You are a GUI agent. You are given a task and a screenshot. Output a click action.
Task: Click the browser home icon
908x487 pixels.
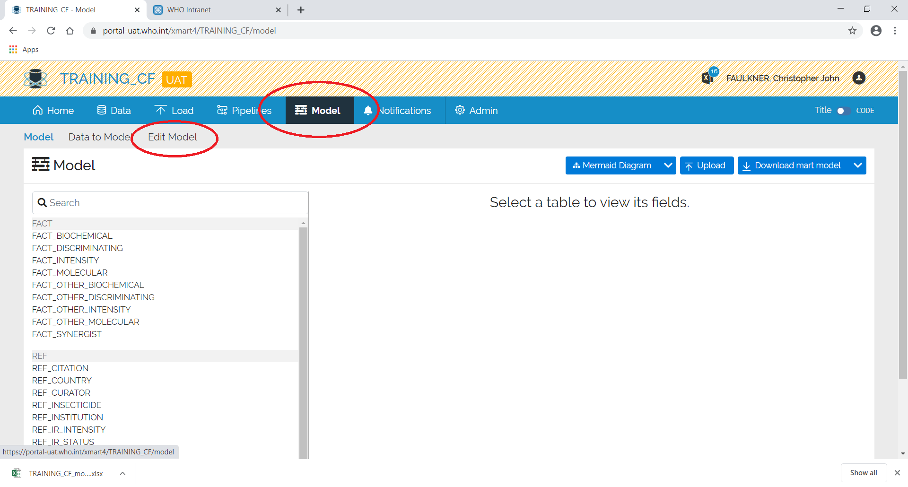70,31
